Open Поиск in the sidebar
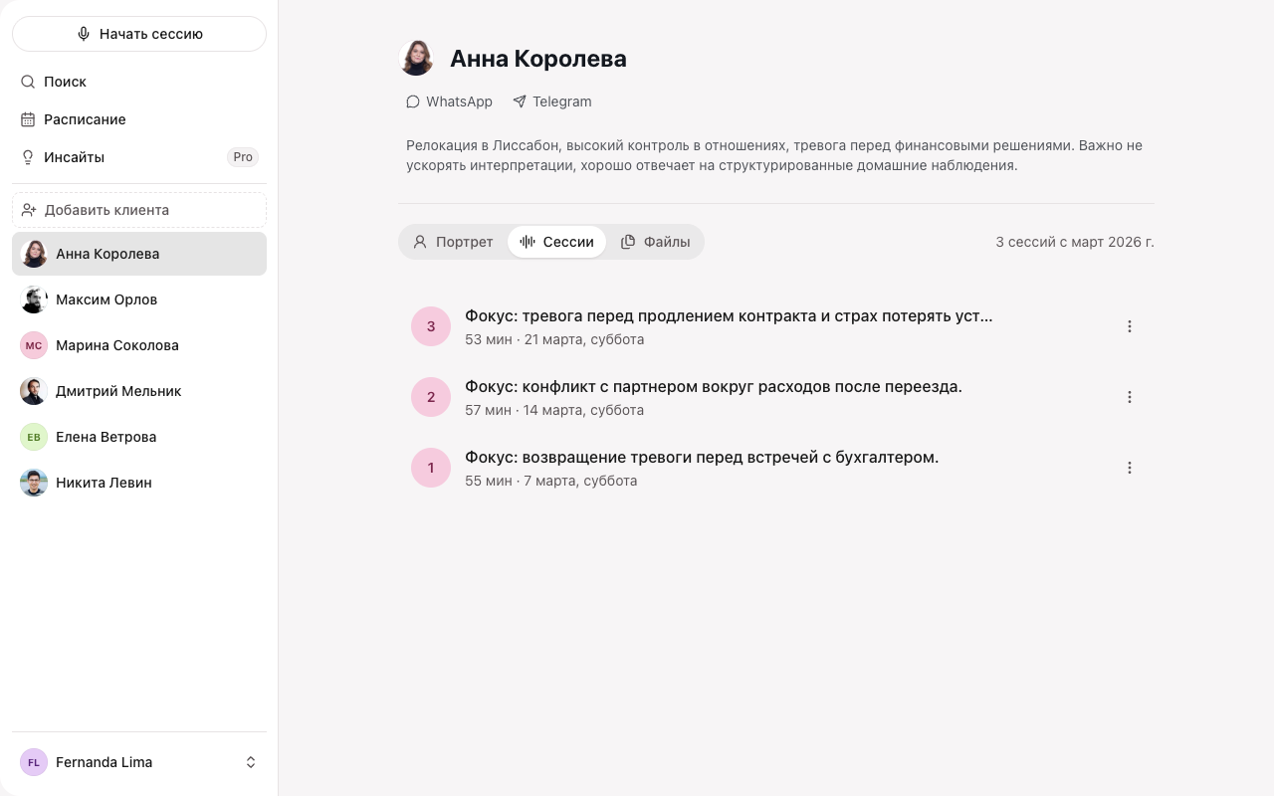 pyautogui.click(x=139, y=82)
